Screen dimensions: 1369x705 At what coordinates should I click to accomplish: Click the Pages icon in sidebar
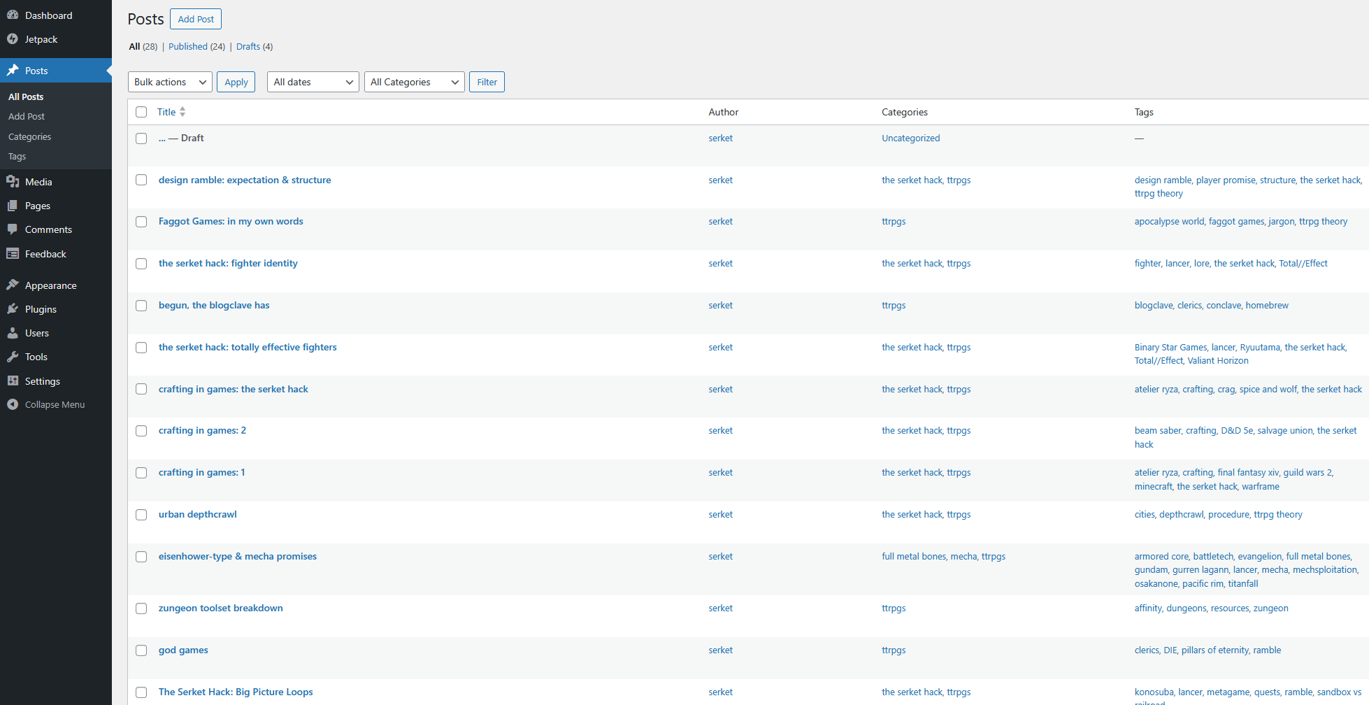click(13, 206)
